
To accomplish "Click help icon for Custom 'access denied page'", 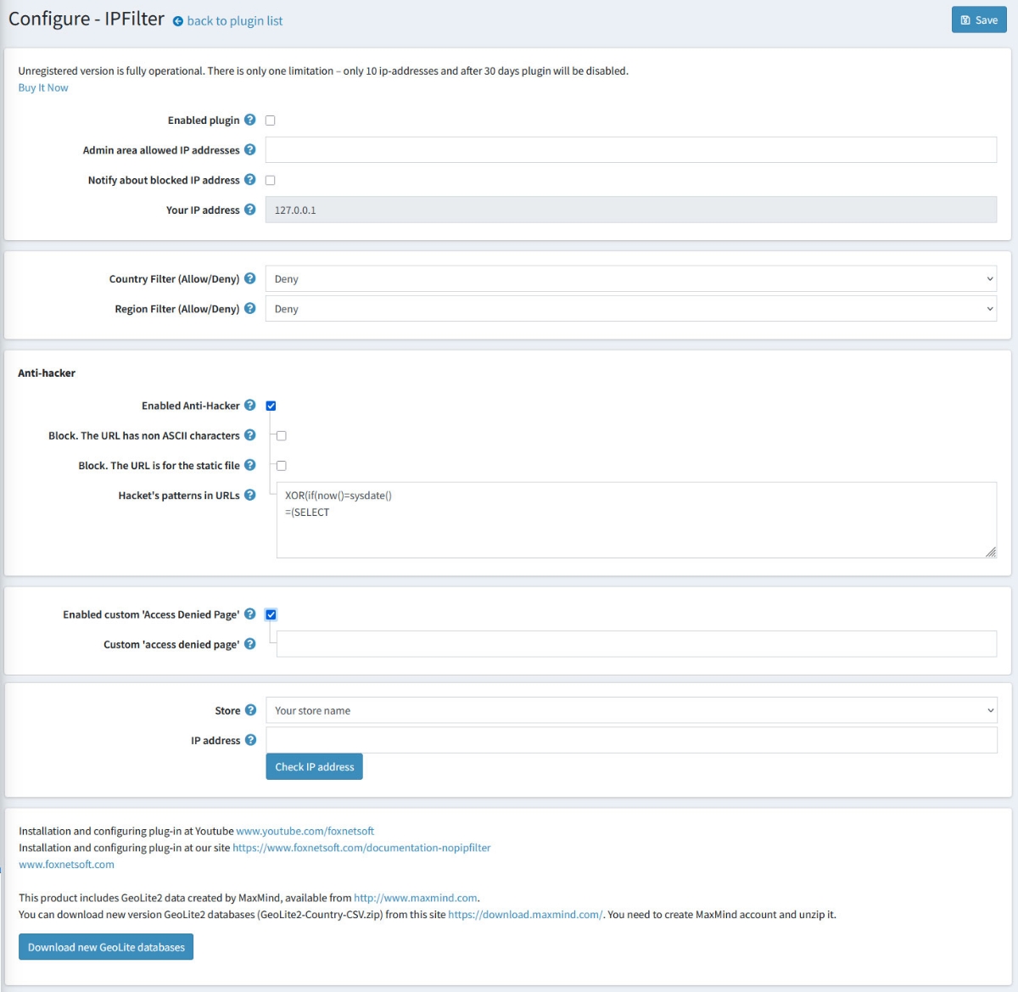I will tap(250, 644).
